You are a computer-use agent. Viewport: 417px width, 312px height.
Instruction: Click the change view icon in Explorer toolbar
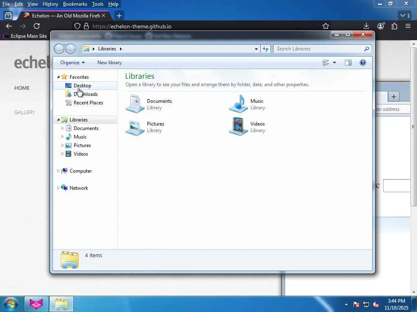[326, 63]
